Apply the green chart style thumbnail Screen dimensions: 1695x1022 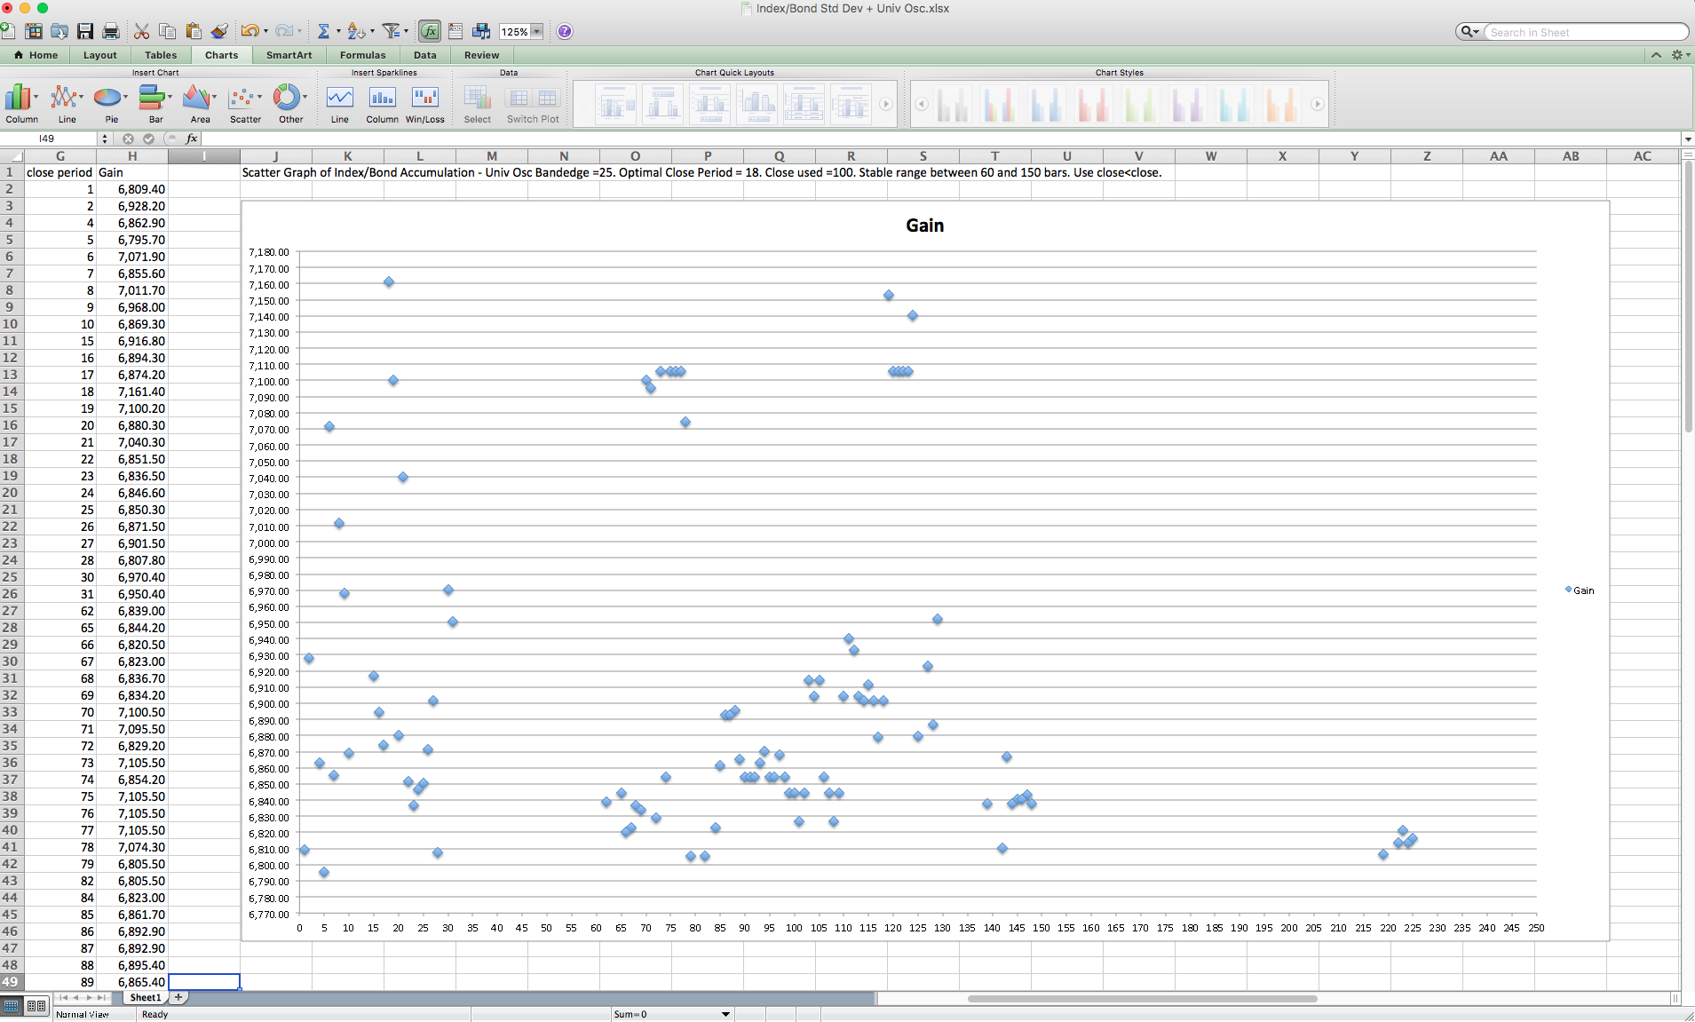pyautogui.click(x=1140, y=104)
